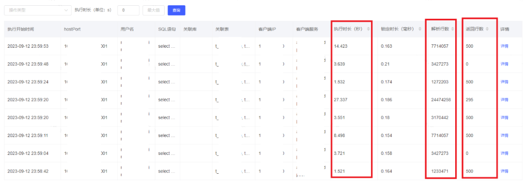Click lock duration value 0.174

[386, 82]
